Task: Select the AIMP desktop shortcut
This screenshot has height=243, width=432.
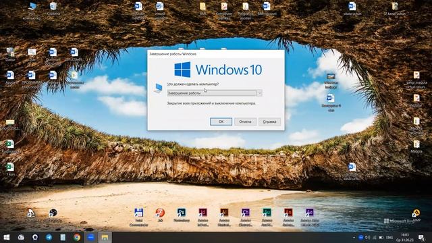Action: tap(416, 215)
